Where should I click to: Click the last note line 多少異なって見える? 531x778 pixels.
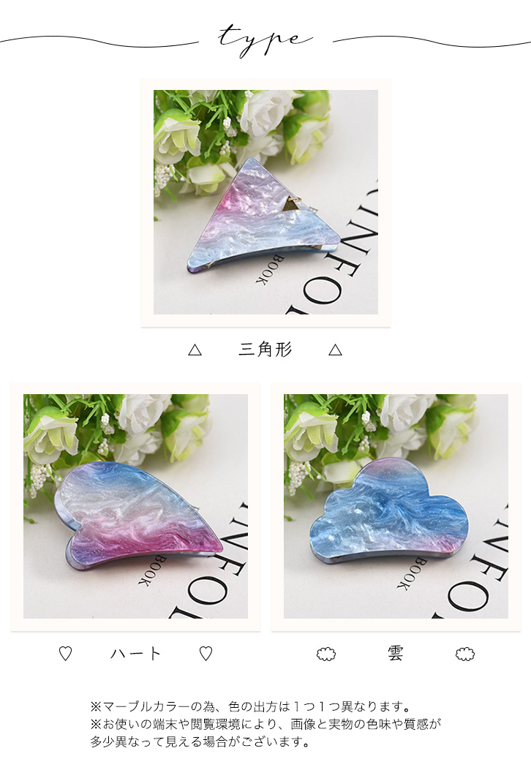200,742
